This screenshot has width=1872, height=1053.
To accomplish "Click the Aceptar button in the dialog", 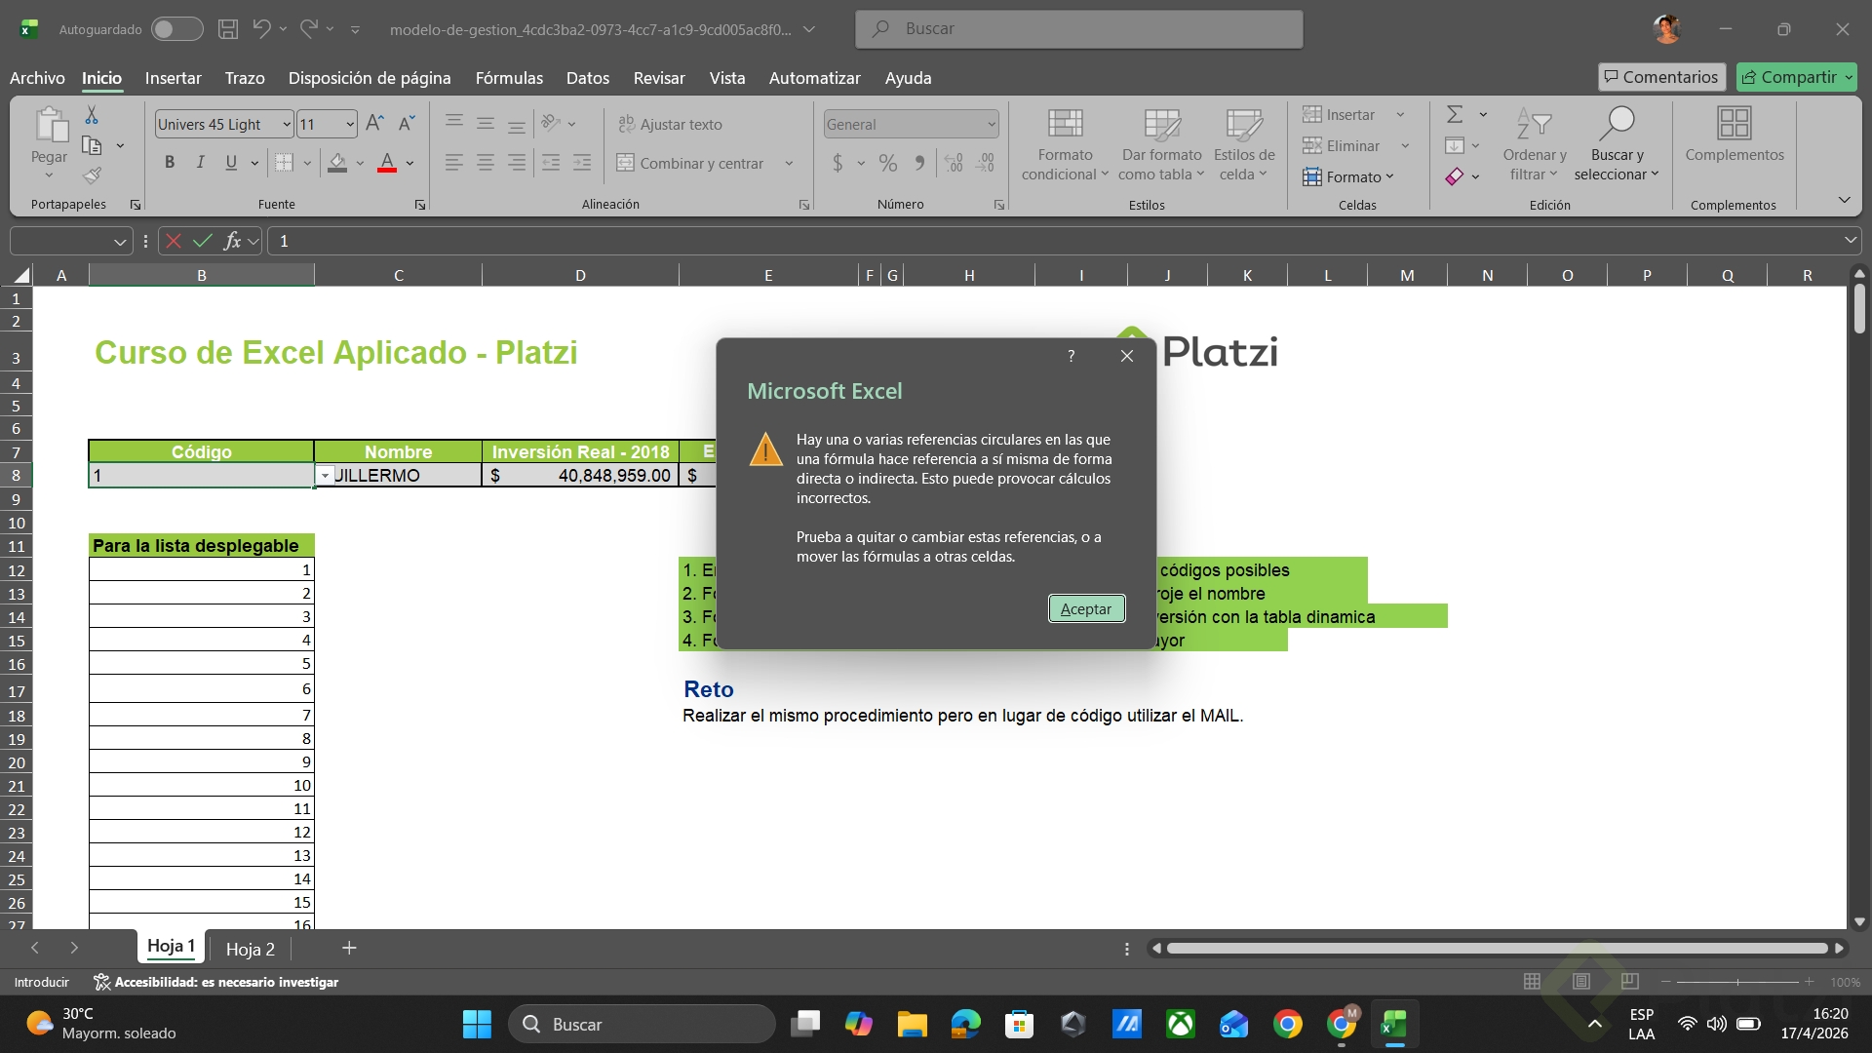I will pyautogui.click(x=1086, y=608).
